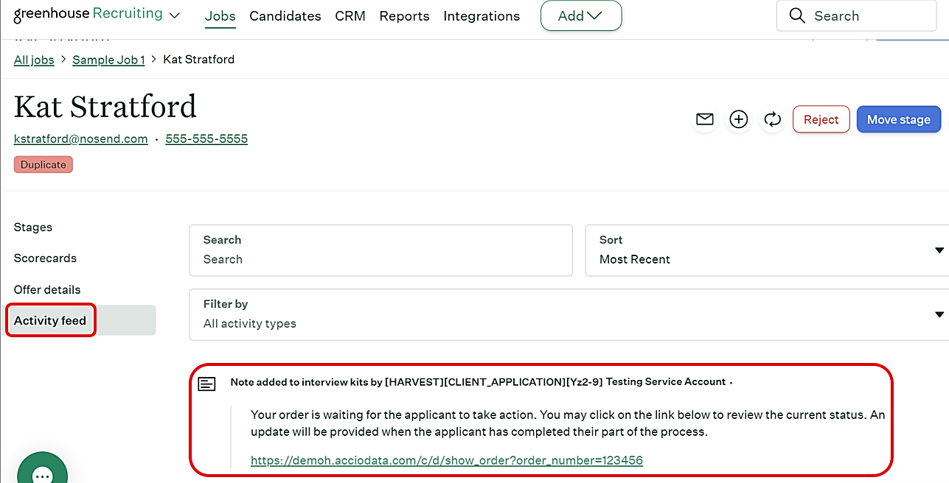Click the email envelope icon

click(705, 119)
